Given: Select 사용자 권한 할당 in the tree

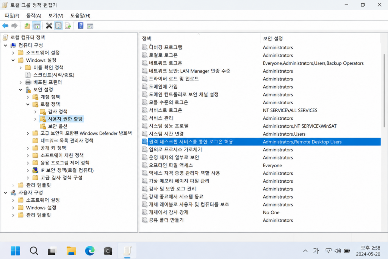Looking at the screenshot, I should click(65, 119).
